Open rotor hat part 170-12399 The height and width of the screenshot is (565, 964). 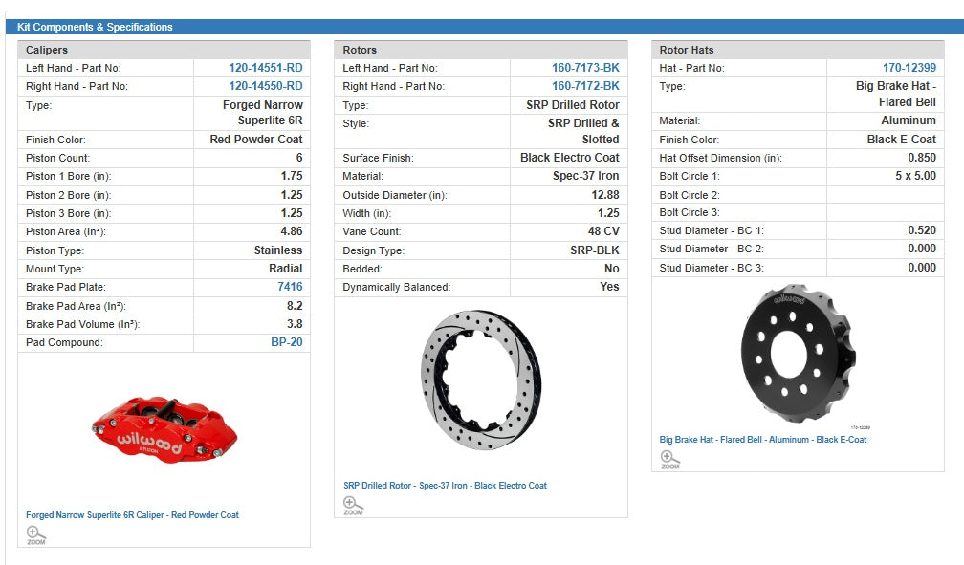point(909,68)
